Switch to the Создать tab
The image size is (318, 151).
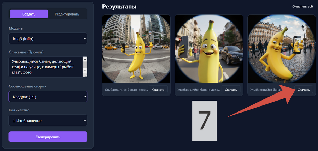click(29, 14)
